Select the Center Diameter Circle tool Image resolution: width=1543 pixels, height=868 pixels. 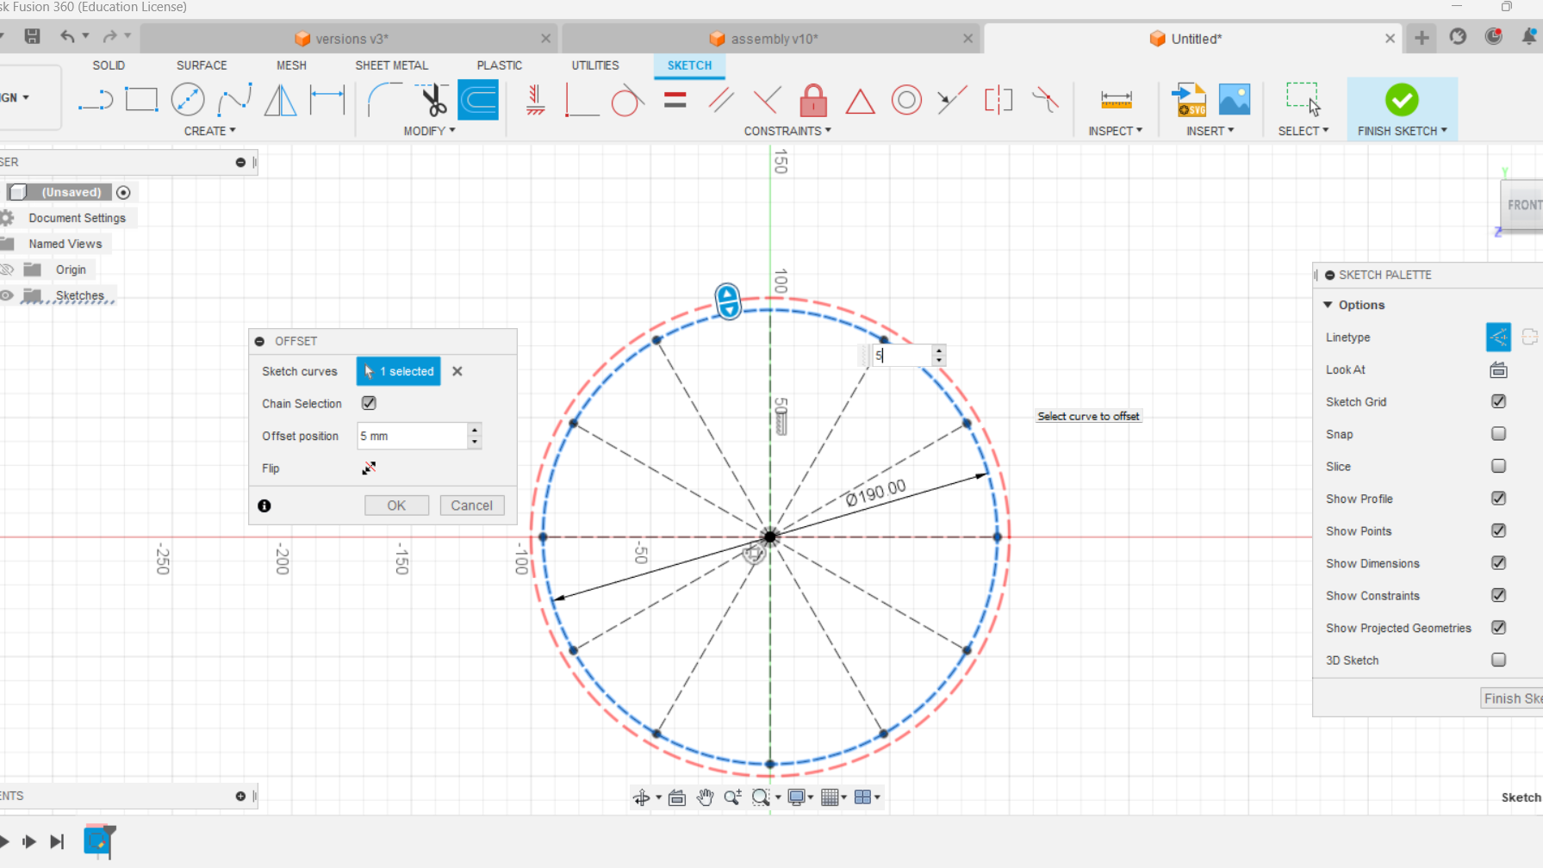click(x=188, y=99)
